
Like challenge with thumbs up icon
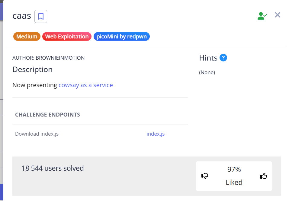coord(264,176)
